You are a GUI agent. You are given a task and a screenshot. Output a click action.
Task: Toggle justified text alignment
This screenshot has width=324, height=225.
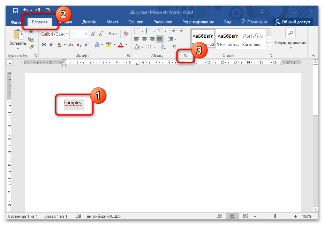coord(160,39)
